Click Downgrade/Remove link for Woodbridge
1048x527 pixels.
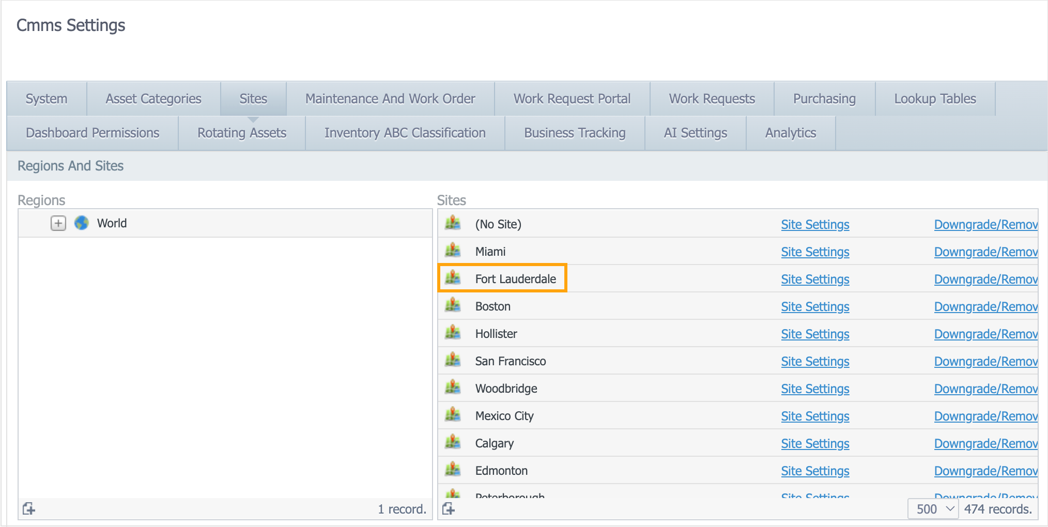coord(985,389)
